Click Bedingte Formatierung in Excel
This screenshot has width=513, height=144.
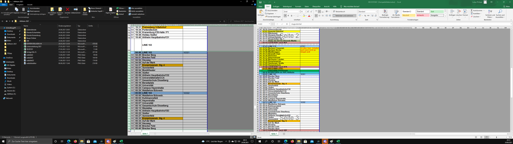click(x=385, y=14)
